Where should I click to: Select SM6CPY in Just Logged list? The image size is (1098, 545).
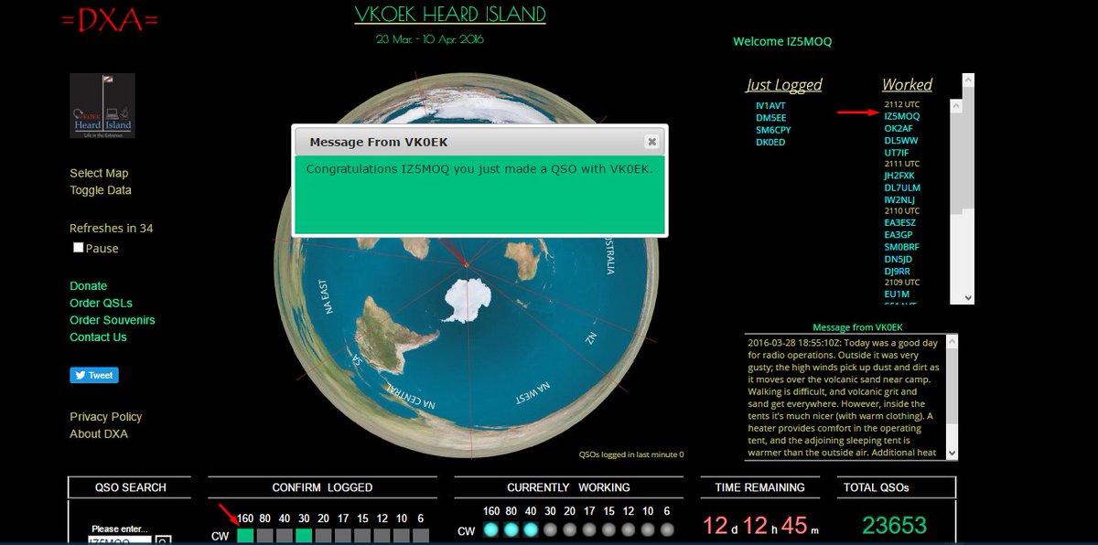[x=773, y=130]
